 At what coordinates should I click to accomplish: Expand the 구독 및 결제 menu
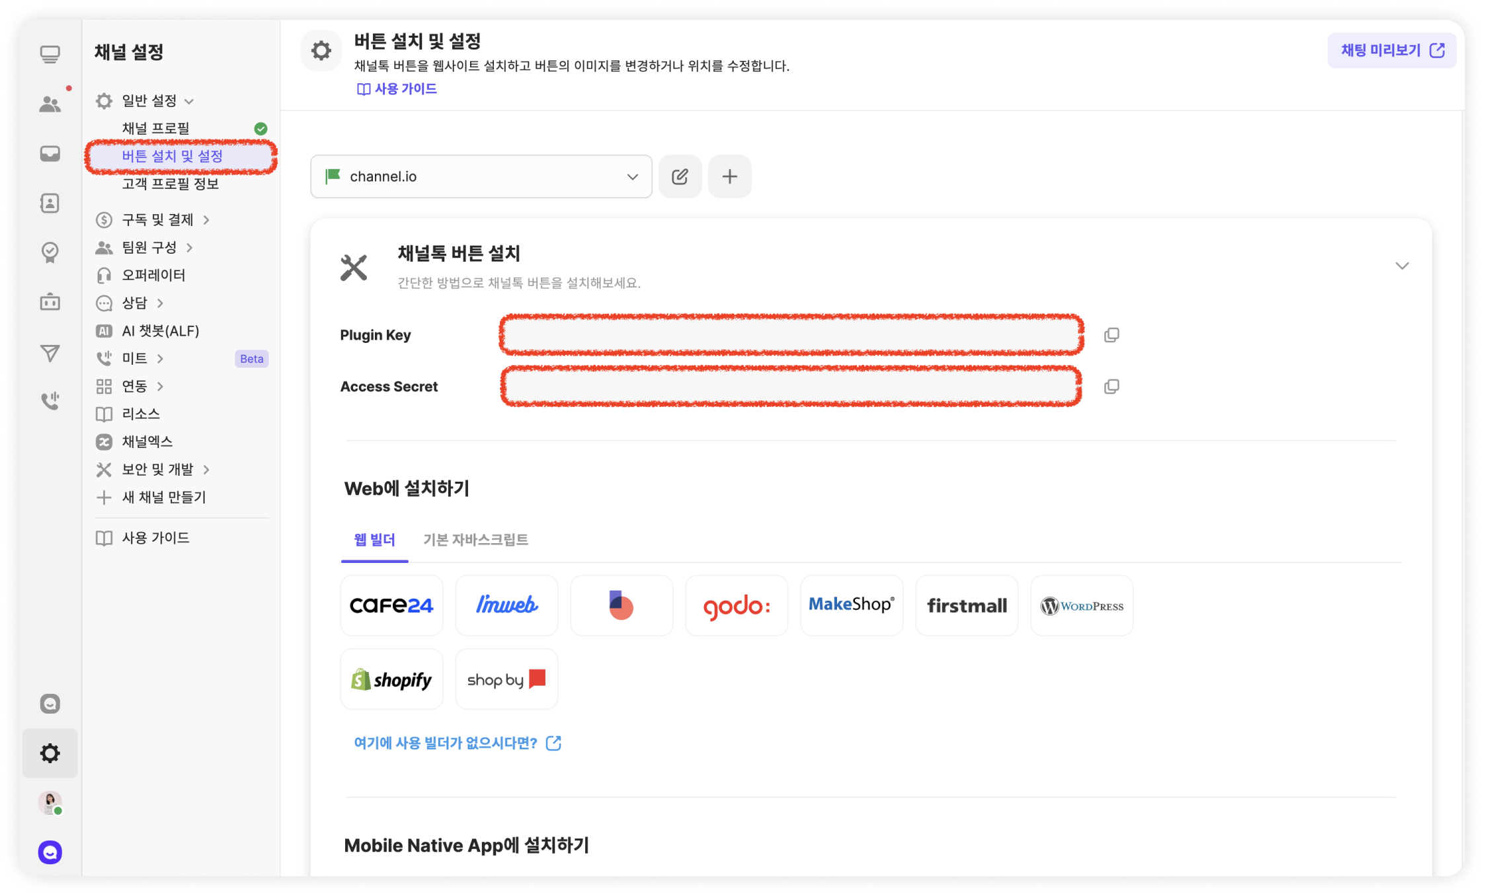point(157,219)
